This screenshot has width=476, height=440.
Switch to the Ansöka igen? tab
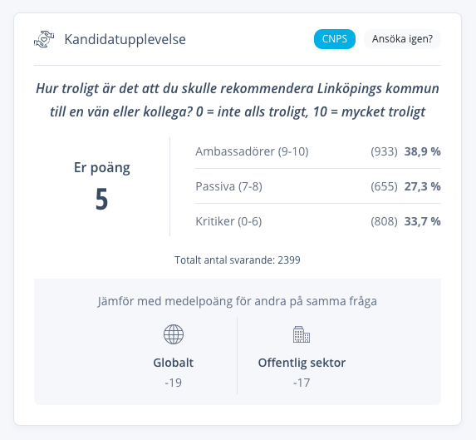402,39
